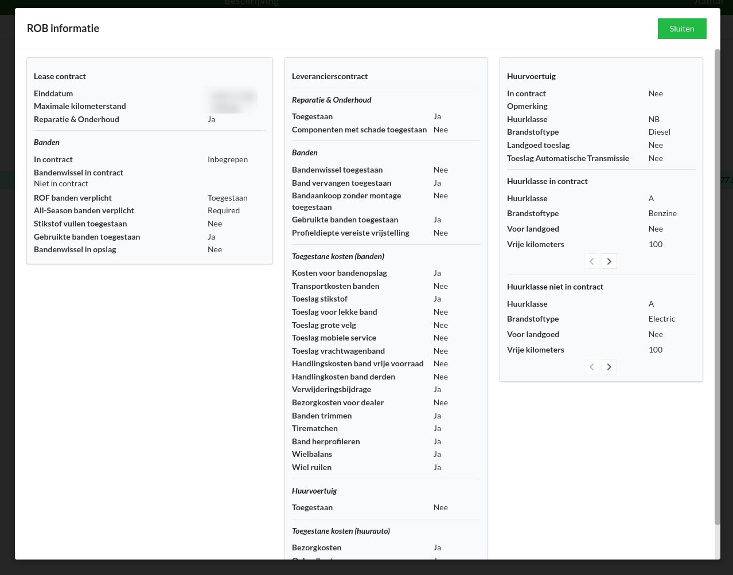This screenshot has width=733, height=575.
Task: Click the Opmerking label
Action: click(527, 106)
